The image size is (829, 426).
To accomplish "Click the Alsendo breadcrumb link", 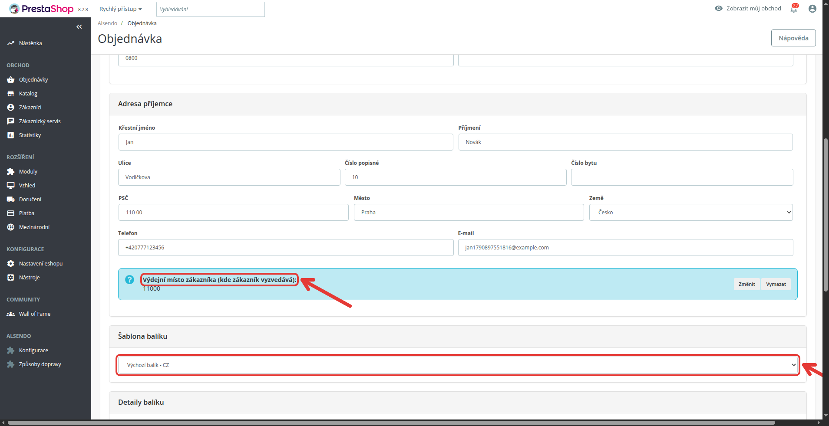I will tap(107, 23).
